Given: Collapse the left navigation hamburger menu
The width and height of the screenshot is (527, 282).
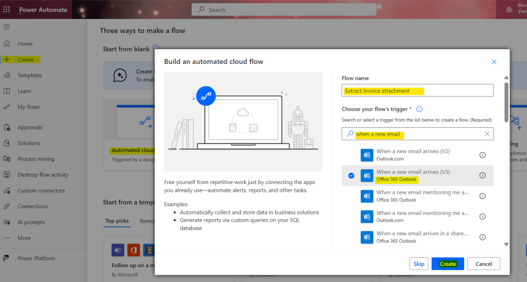Looking at the screenshot, I should (x=7, y=27).
